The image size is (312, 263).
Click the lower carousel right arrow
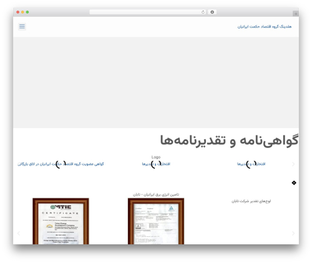click(293, 233)
